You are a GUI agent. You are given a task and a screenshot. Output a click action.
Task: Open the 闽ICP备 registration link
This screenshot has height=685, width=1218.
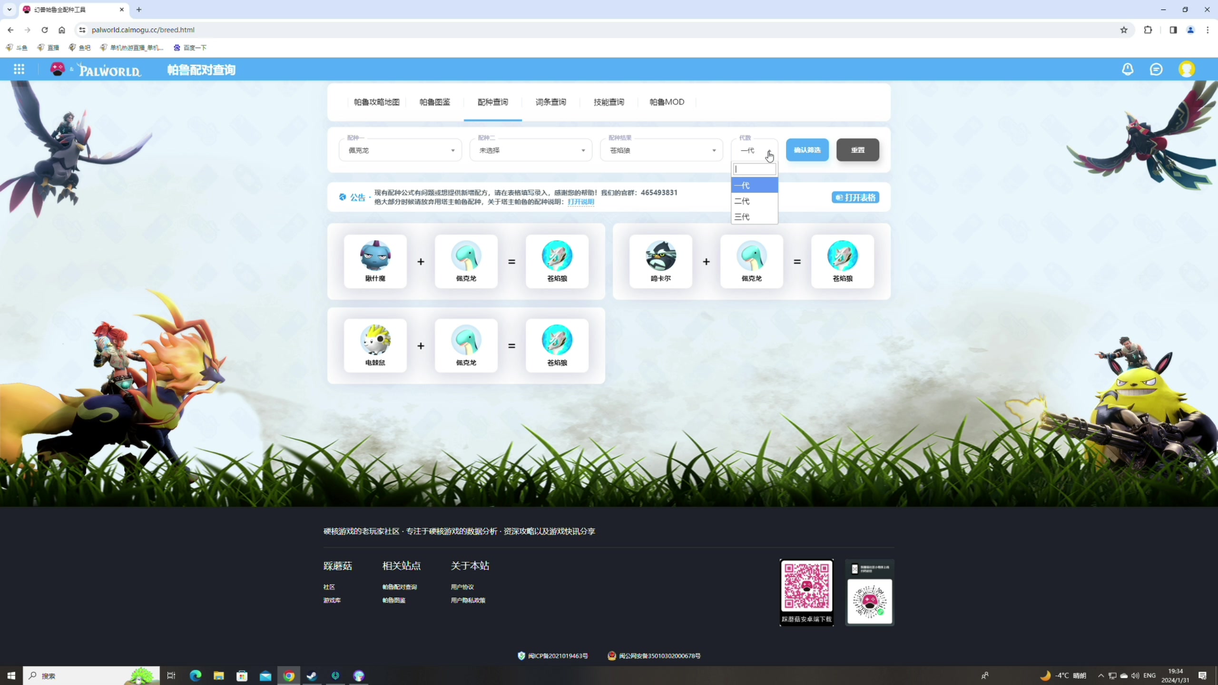click(x=553, y=656)
